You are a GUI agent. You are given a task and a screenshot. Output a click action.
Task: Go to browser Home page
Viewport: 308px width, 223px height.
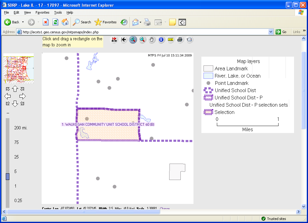[x=65, y=22]
